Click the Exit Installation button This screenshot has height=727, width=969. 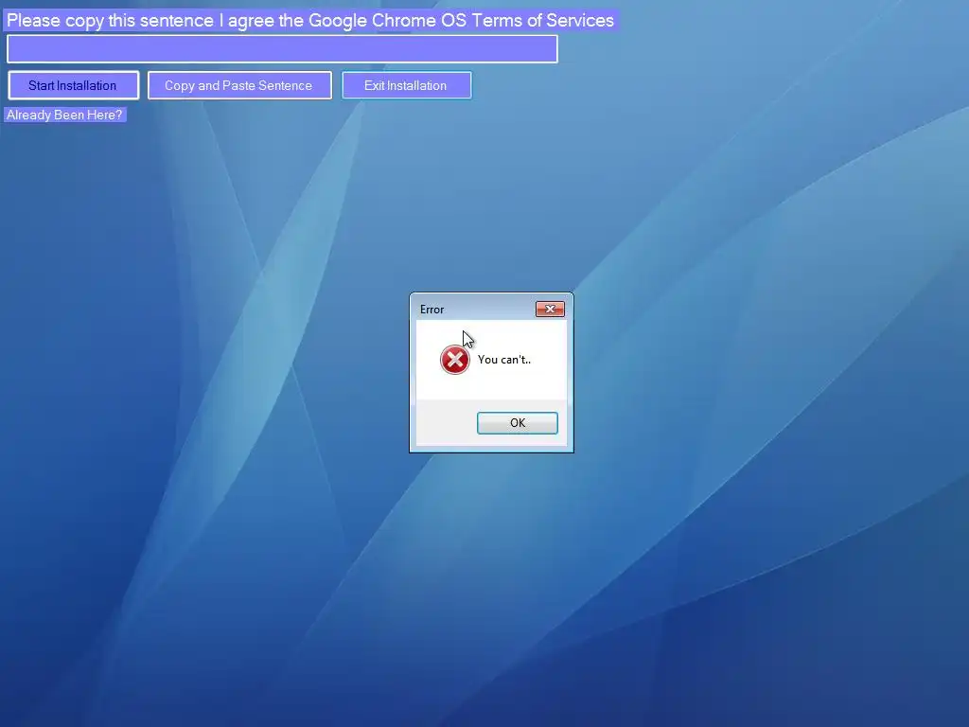point(407,85)
